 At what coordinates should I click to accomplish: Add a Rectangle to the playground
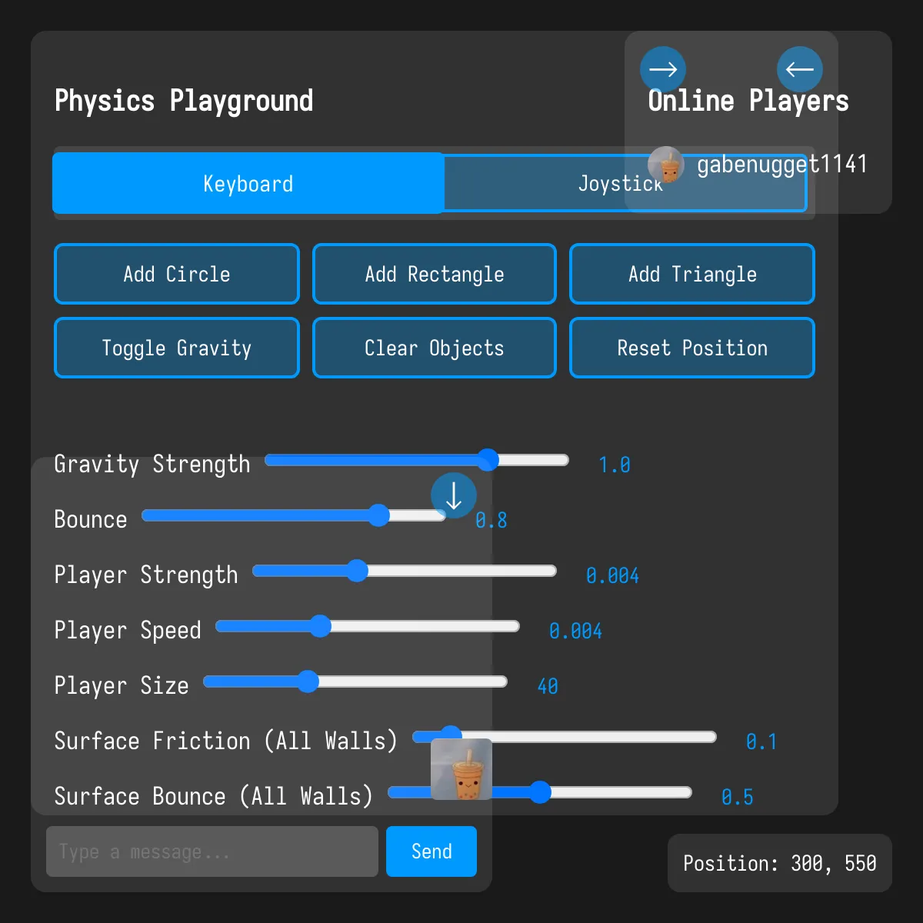coord(434,274)
